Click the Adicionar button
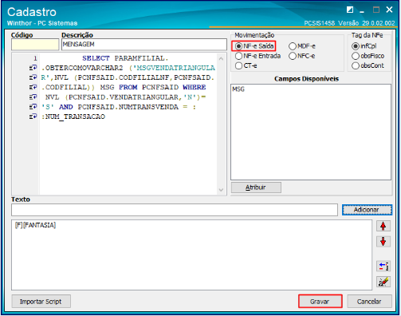This screenshot has height=316, width=401. pos(367,210)
